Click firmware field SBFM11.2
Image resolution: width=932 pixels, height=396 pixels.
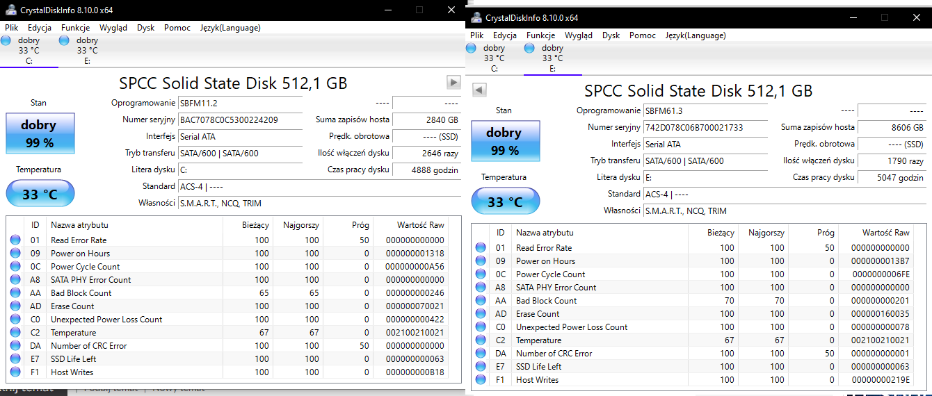tap(240, 104)
